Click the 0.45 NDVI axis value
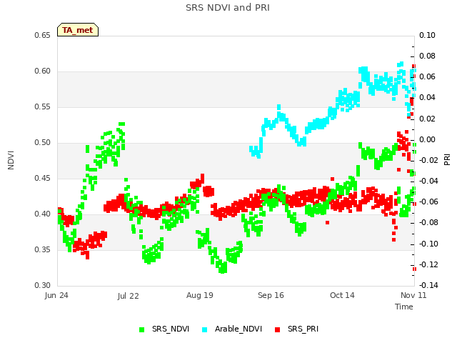This screenshot has width=457, height=343. (43, 178)
